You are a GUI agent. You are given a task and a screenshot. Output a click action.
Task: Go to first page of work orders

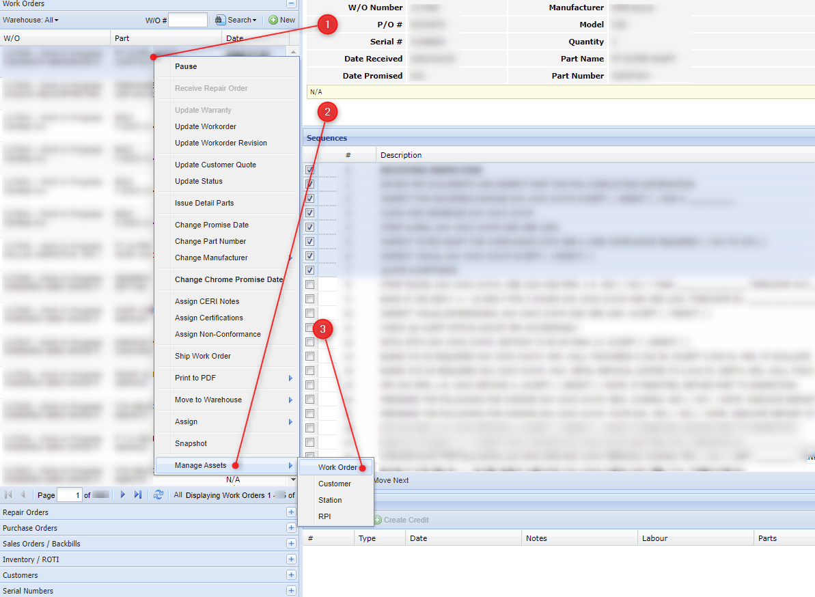coord(8,495)
